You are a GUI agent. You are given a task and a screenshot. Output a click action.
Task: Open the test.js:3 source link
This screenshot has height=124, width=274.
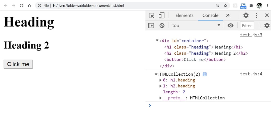click(x=251, y=35)
